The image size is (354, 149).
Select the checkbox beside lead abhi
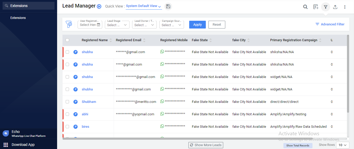tap(67, 114)
